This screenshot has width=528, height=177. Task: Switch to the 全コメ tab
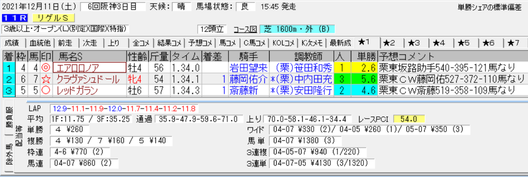pyautogui.click(x=142, y=43)
